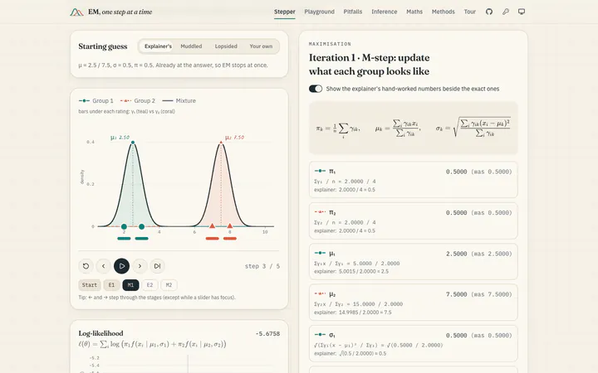
Task: Click the Starting guess heading
Action: click(103, 46)
